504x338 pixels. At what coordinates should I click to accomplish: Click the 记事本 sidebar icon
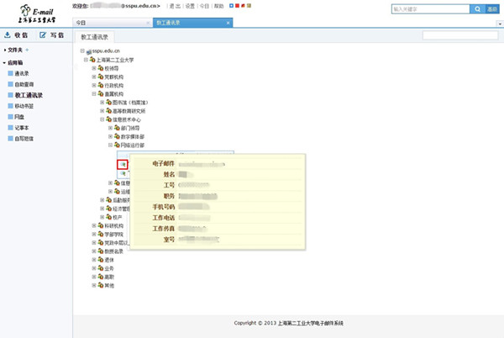click(9, 128)
